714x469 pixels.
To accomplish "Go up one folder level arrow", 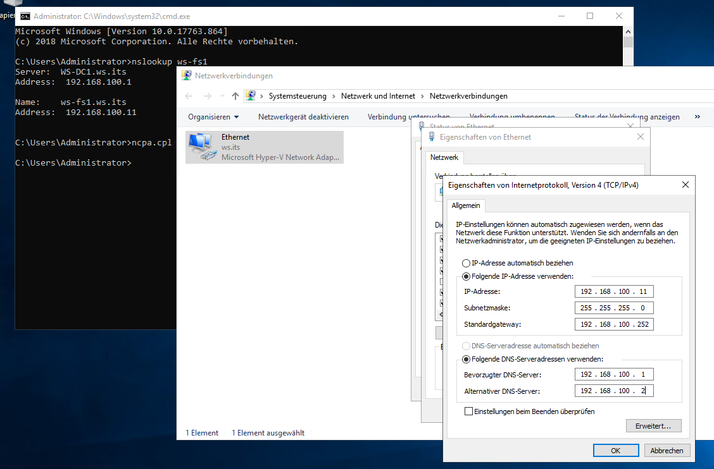I will 235,96.
